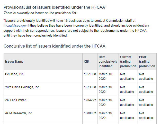
Task: Click the Zai Lab Limited issuer name
Action: (x=16, y=100)
